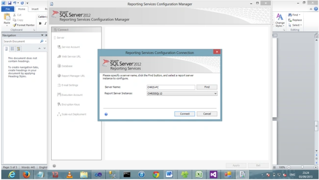Click the help icon at Configuration Manager bottom
319x180 pixels.
coord(54,166)
